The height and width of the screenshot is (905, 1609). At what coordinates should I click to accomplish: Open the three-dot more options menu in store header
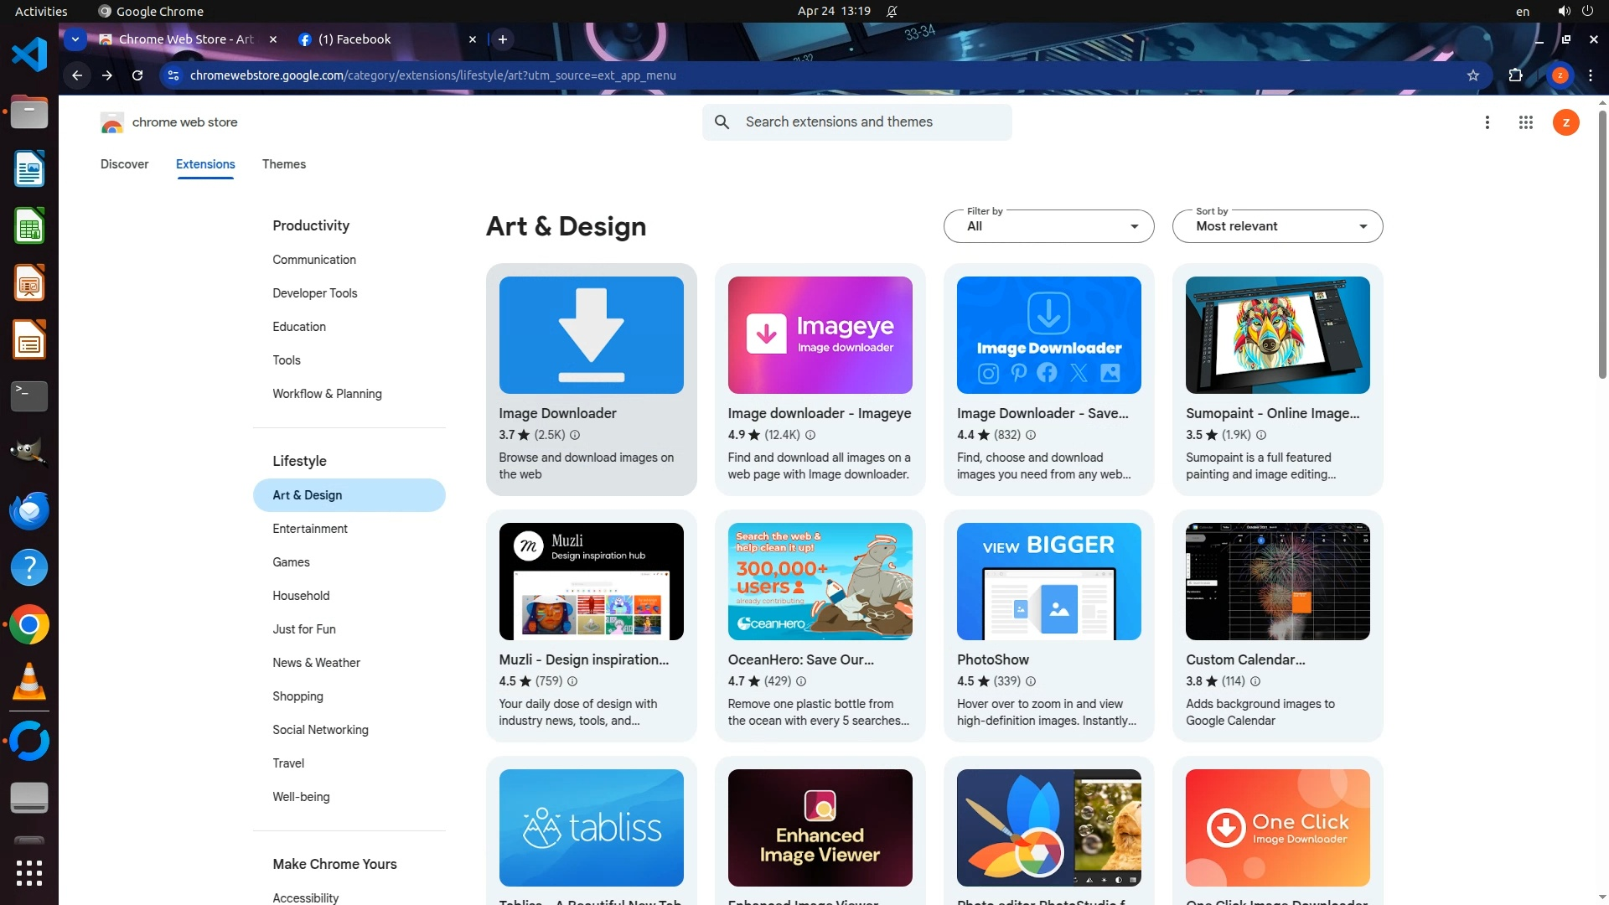click(1487, 122)
